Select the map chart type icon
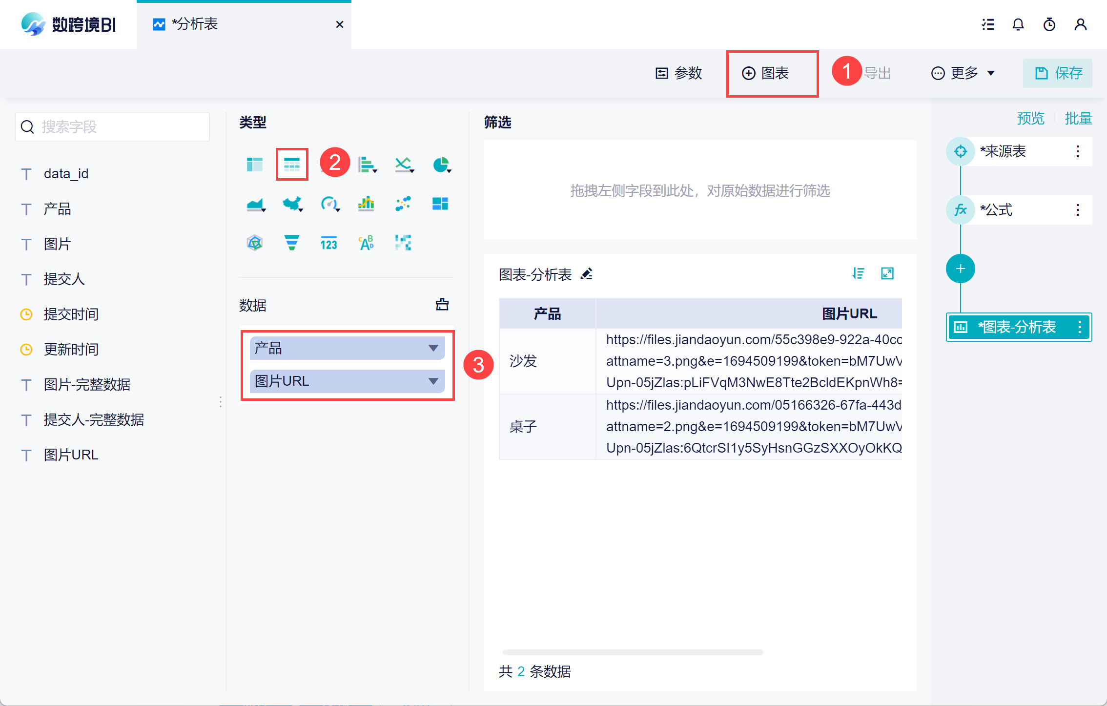This screenshot has width=1107, height=706. [x=292, y=203]
